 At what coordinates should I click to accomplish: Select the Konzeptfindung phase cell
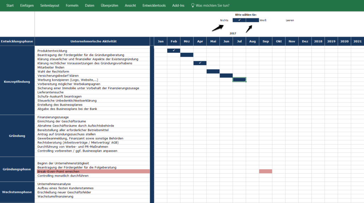(x=17, y=80)
